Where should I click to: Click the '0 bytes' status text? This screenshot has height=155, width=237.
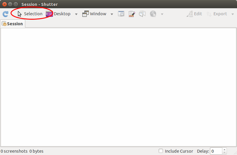pos(36,151)
